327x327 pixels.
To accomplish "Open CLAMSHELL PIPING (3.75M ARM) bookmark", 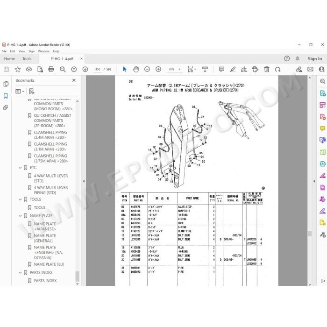I will tap(51, 158).
